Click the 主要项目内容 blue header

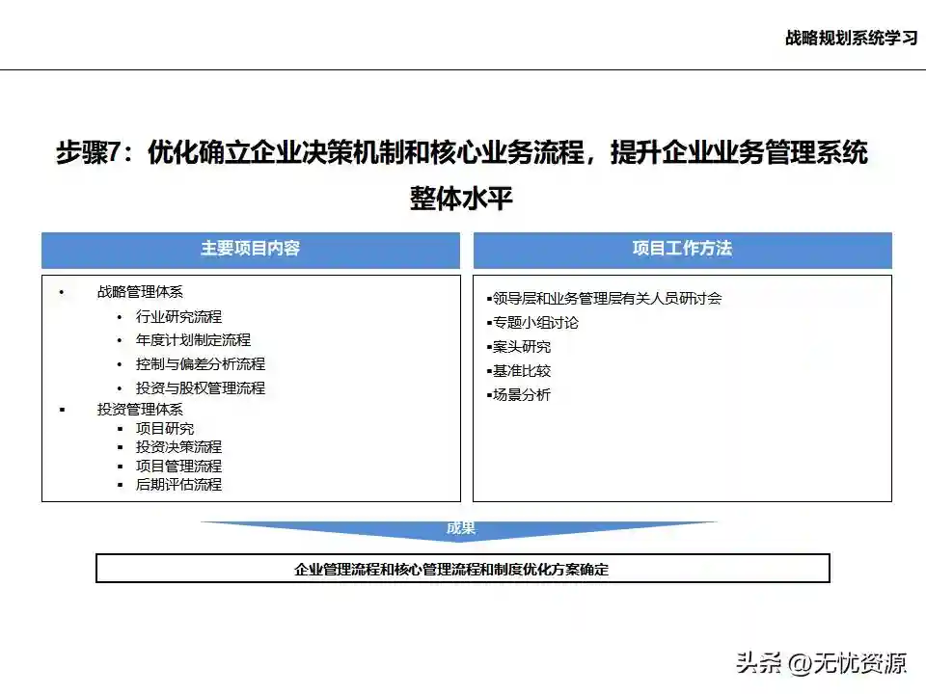250,249
